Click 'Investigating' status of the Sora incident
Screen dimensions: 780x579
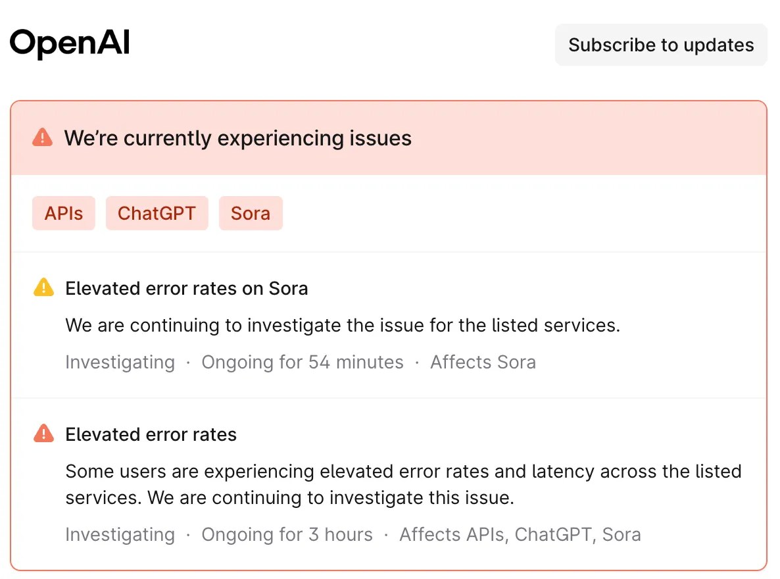coord(120,362)
